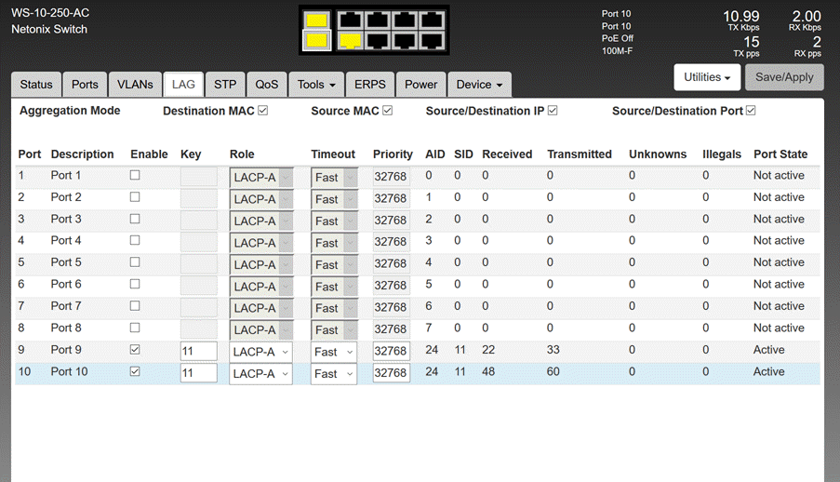Select the bottom-right RJ45 port icon

pyautogui.click(x=432, y=40)
